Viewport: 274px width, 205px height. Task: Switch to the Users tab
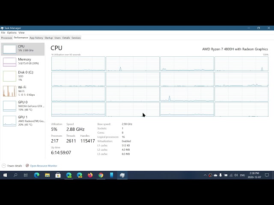pos(57,38)
